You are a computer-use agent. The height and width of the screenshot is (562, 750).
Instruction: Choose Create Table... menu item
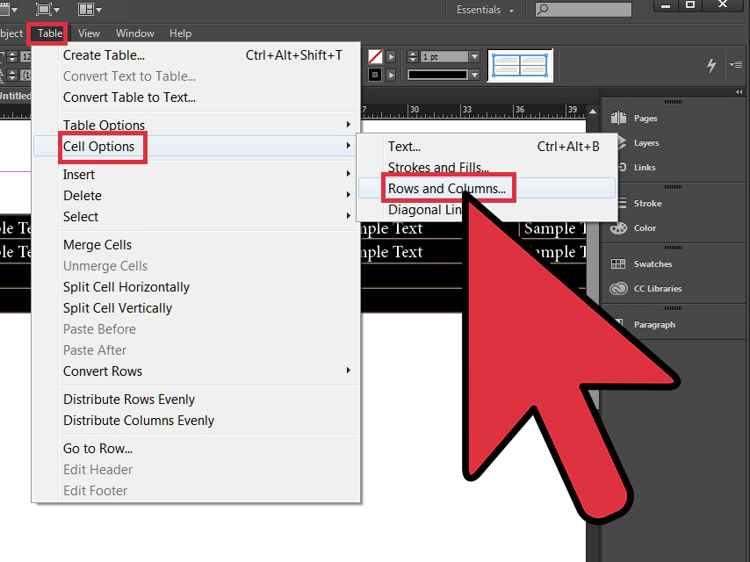click(196, 55)
